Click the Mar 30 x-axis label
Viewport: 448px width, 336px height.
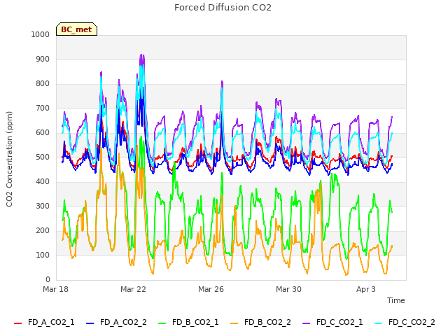point(288,289)
